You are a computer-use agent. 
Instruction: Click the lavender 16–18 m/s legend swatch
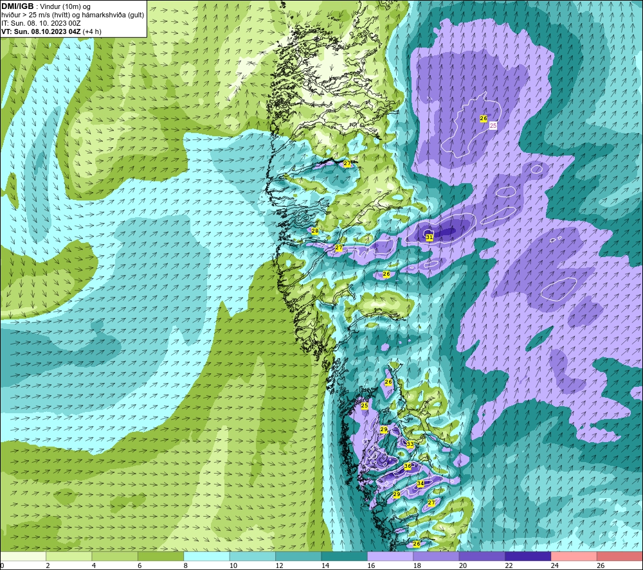tap(390, 556)
